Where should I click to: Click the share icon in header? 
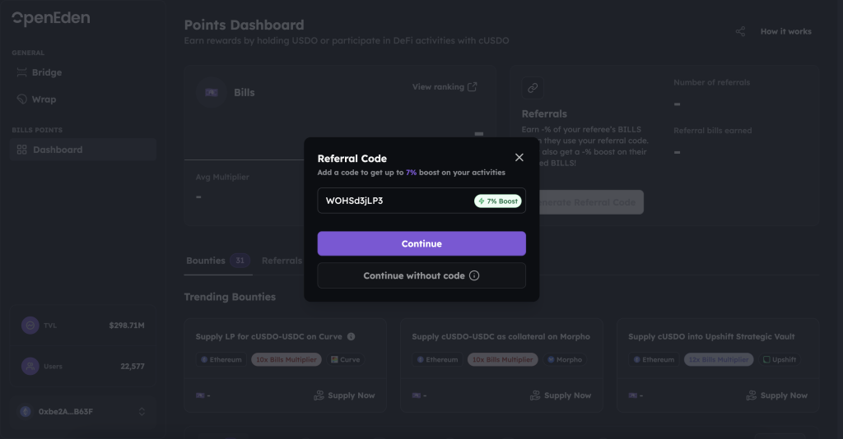click(740, 31)
